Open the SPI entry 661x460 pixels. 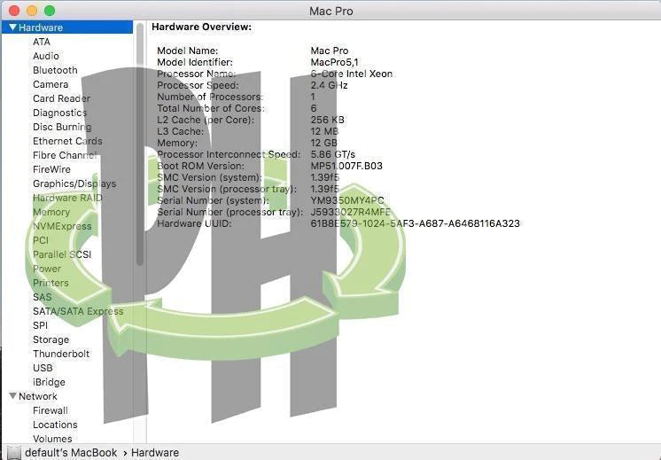(40, 325)
